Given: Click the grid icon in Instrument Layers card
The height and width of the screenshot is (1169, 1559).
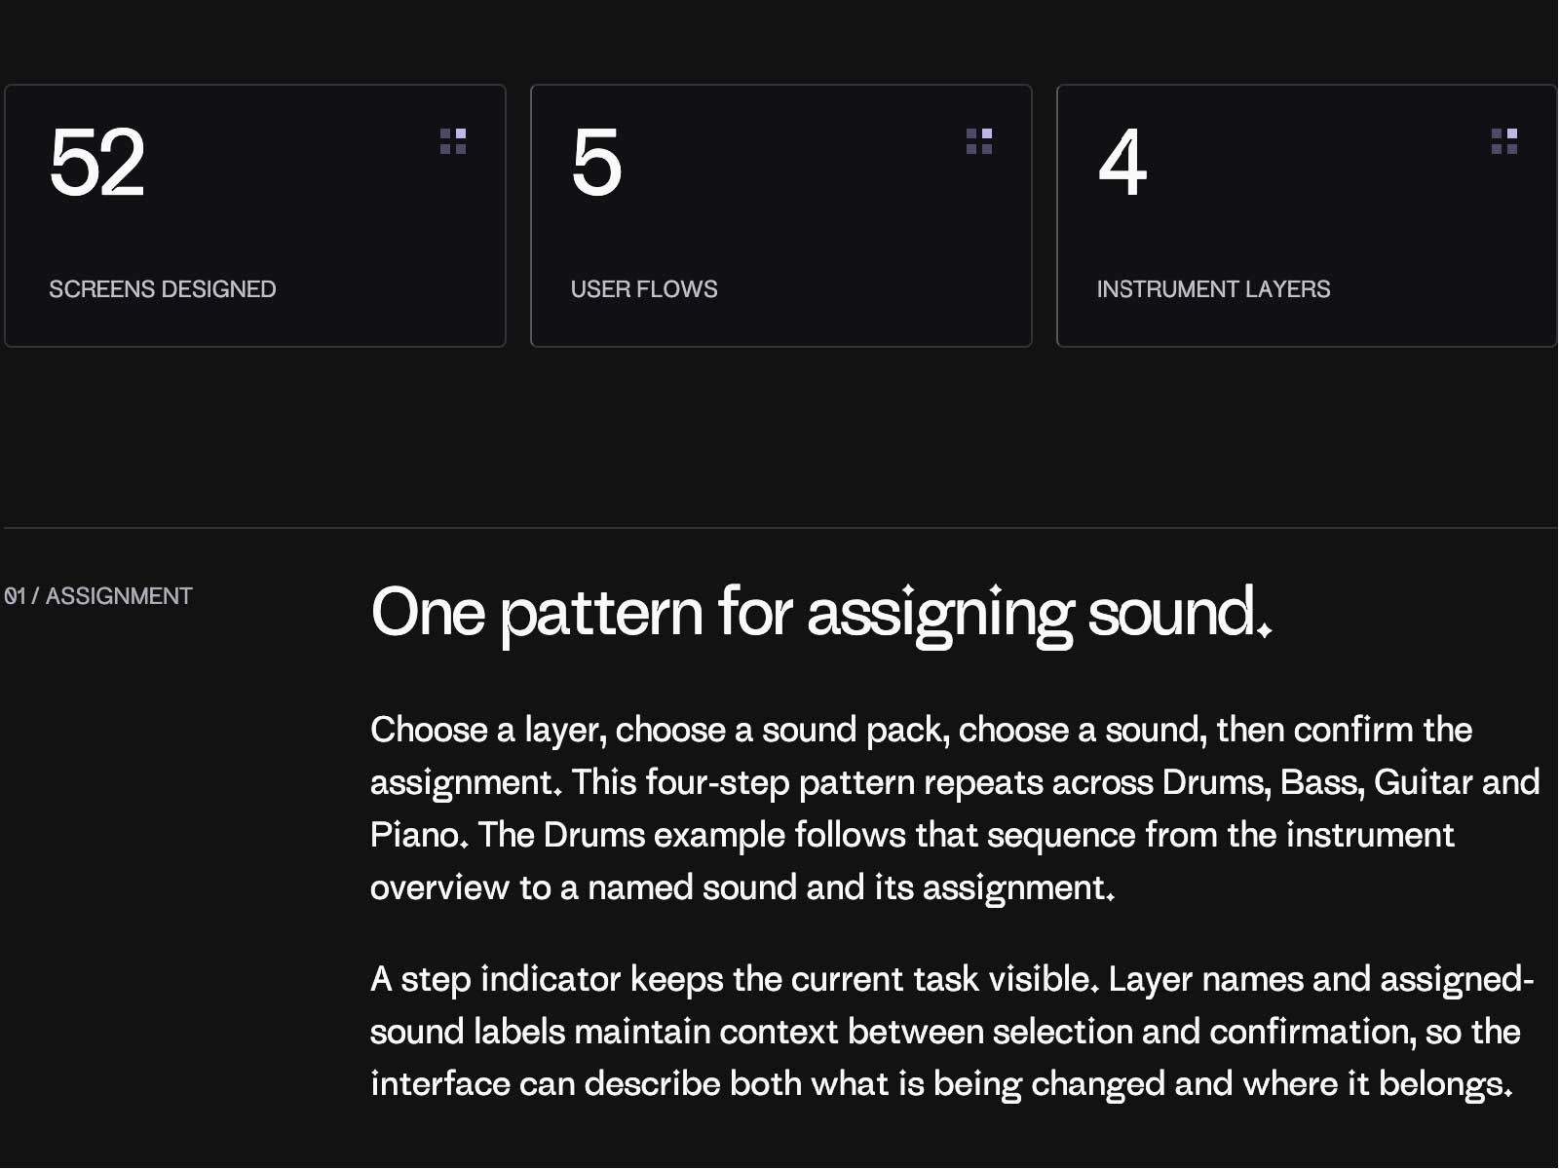Looking at the screenshot, I should [1504, 141].
